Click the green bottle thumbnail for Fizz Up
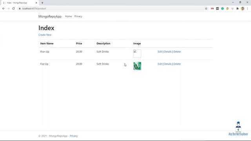The height and width of the screenshot is (141, 251). 137,66
